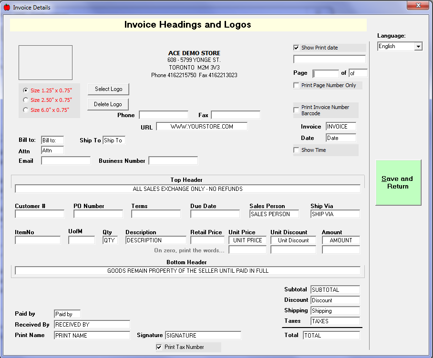This screenshot has height=358, width=433.
Task: Click the Email input field
Action: [x=66, y=161]
